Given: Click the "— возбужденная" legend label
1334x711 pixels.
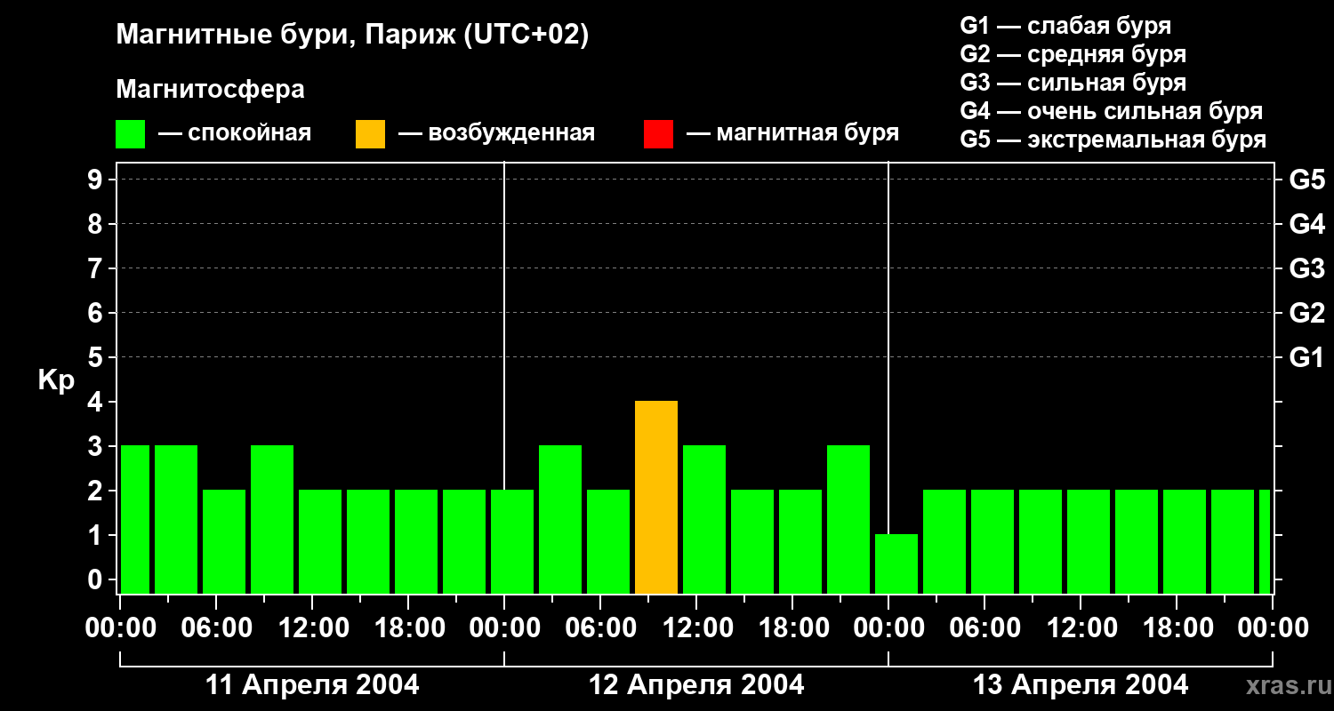Looking at the screenshot, I should (496, 133).
